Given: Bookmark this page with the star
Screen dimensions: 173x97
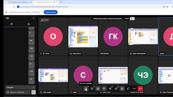Looking at the screenshot, I should [167, 7].
